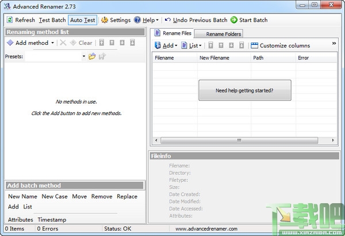This screenshot has width=345, height=236.
Task: Click the Advanced Renamer title bar icon
Action: [x=7, y=6]
